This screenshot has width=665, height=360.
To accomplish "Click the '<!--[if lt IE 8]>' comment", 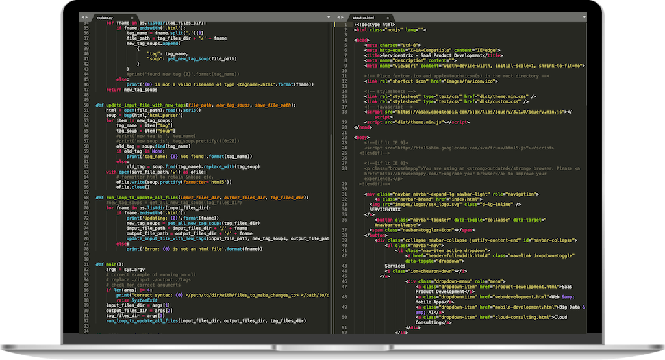I will pos(386,164).
